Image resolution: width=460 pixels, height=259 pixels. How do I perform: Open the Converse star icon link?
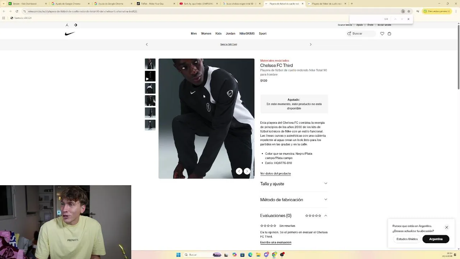pyautogui.click(x=75, y=25)
